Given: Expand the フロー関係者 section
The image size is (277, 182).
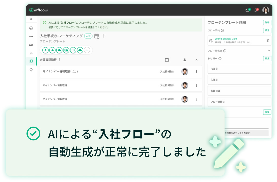Looking at the screenshot, I should pyautogui.click(x=269, y=51).
